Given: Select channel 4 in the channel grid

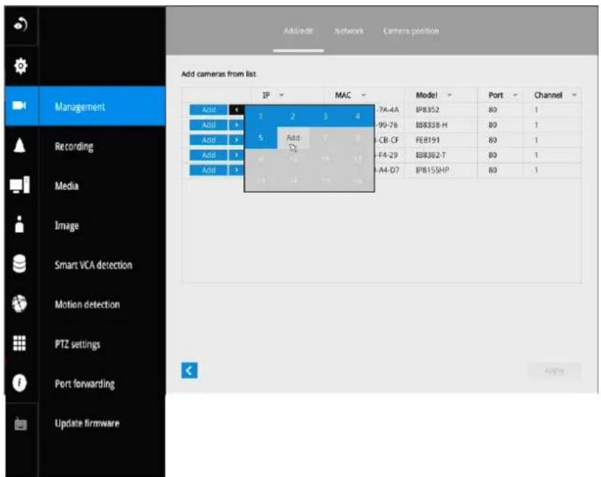Looking at the screenshot, I should pyautogui.click(x=358, y=116).
